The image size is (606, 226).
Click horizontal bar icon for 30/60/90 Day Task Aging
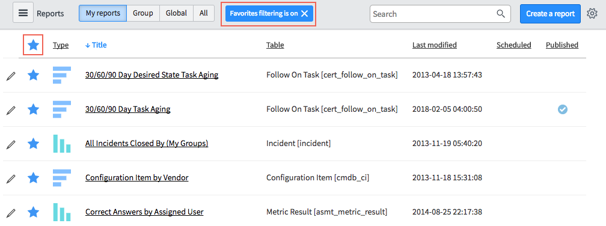(62, 109)
